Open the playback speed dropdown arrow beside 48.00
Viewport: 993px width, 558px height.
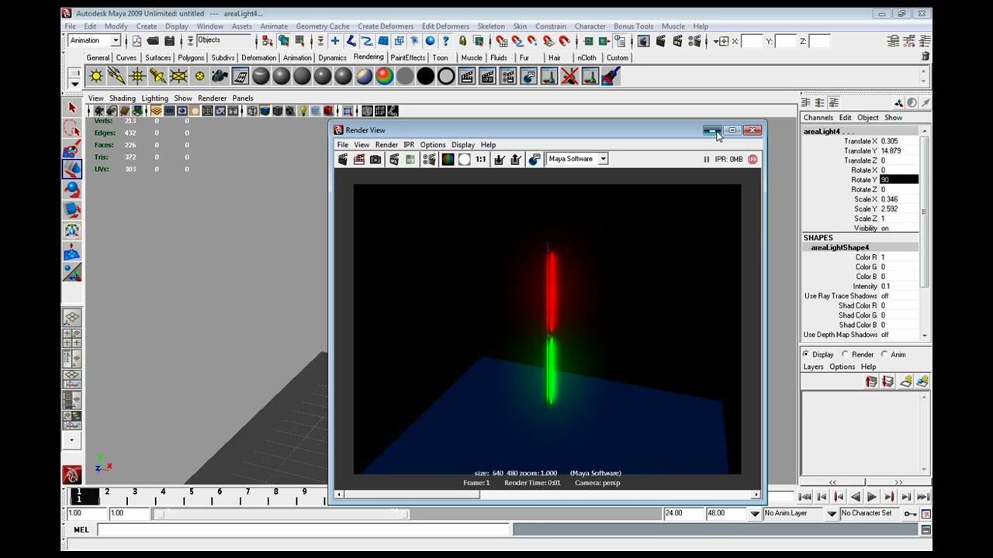click(755, 513)
